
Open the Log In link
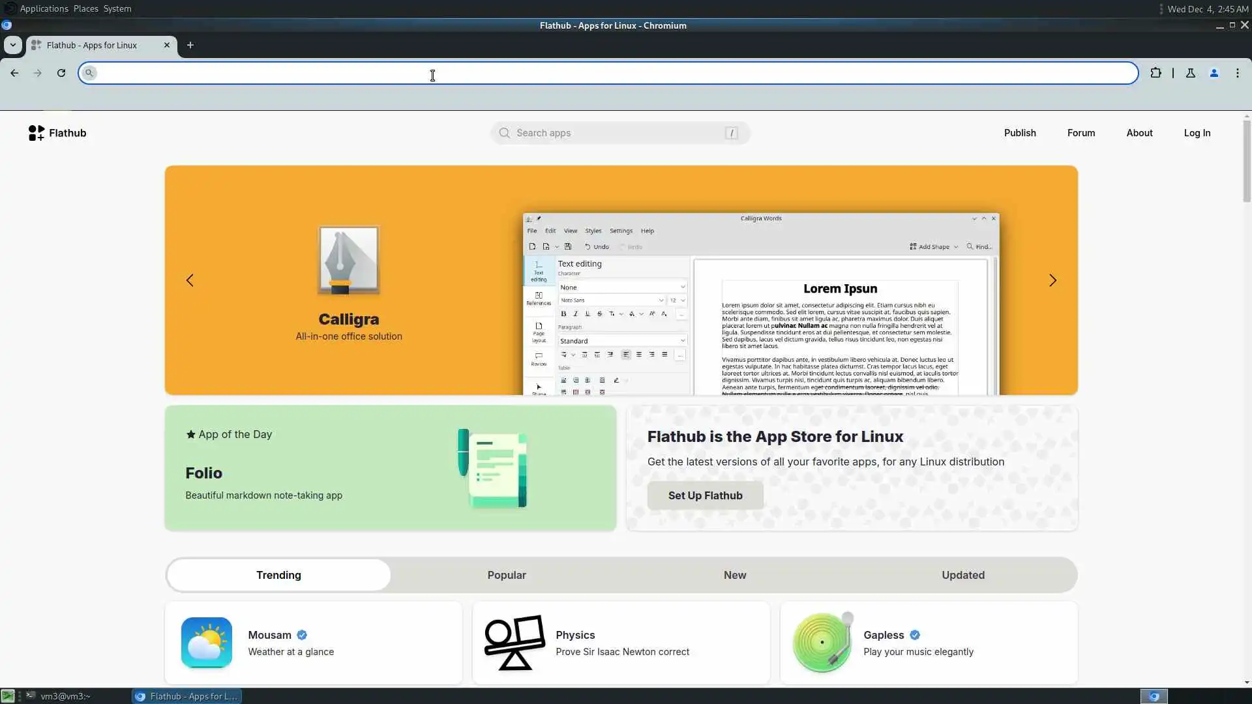point(1197,133)
